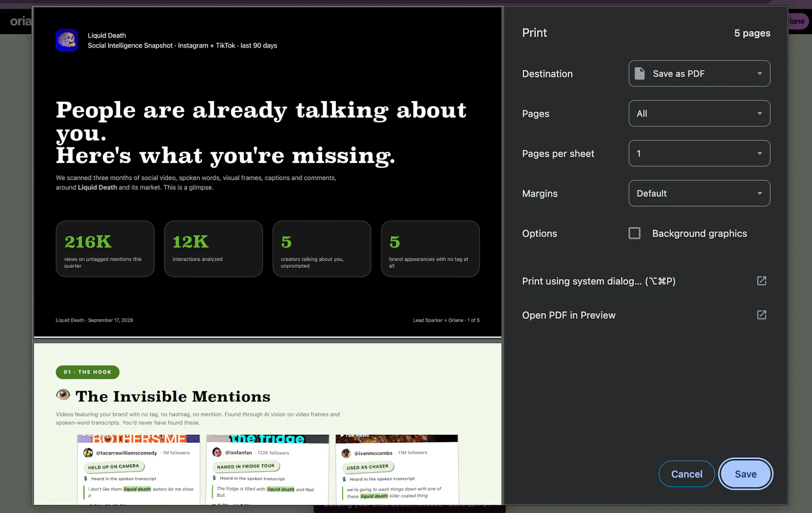Click the 01 · THE HOOK pill label
The height and width of the screenshot is (513, 812).
pyautogui.click(x=87, y=372)
